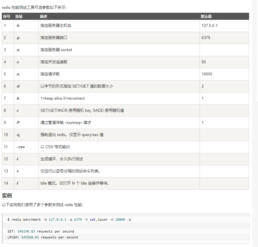Screen dimensions: 258x247
Task: Click description 仅运行以逗号分隔的测试命令列表
Action: click(x=71, y=171)
